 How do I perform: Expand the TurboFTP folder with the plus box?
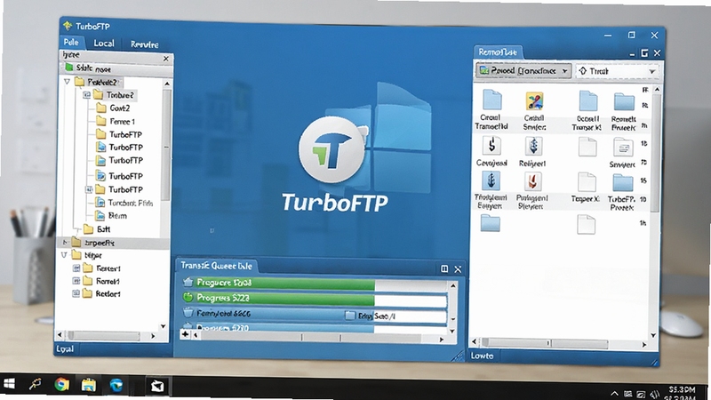coord(89,189)
